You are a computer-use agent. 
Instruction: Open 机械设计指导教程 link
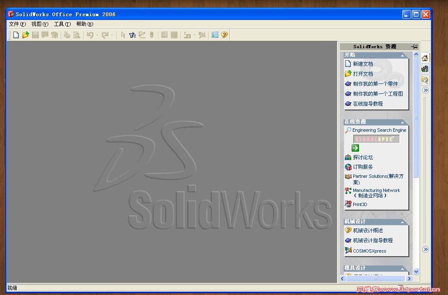[373, 241]
